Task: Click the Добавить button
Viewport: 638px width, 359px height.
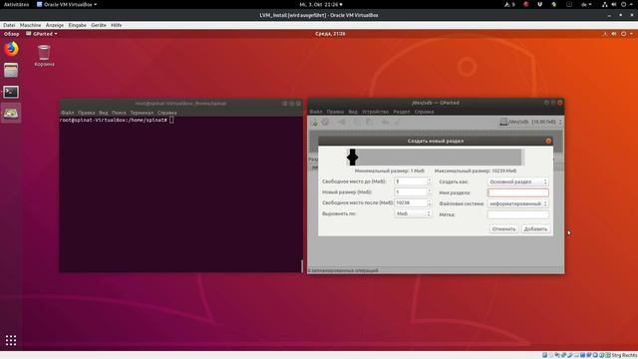Action: click(x=535, y=229)
